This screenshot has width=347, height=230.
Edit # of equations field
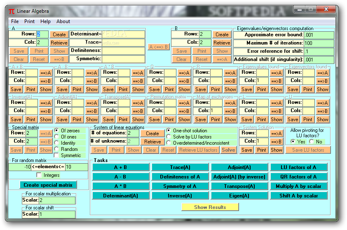tap(133, 133)
